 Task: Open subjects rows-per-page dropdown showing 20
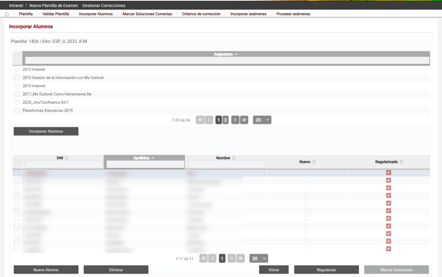pyautogui.click(x=262, y=120)
